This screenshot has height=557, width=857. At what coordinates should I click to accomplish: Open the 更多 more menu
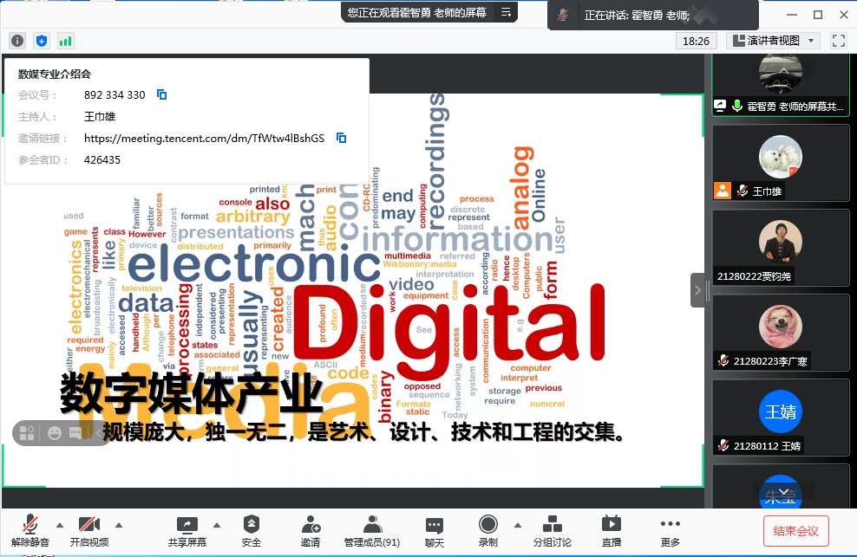tap(670, 530)
